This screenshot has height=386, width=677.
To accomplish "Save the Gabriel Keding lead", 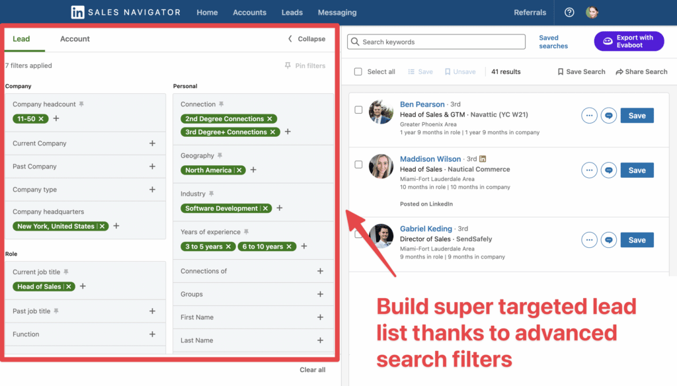I will [x=637, y=240].
